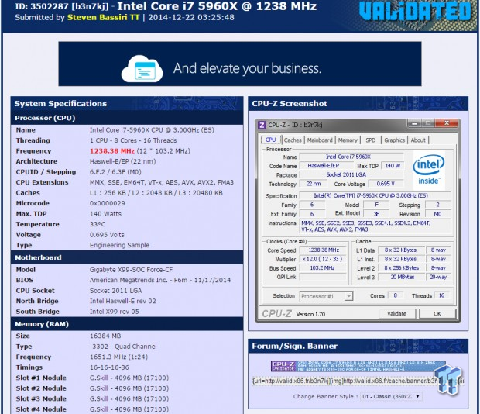Click the CPU Extensions value listing MMX, SSE
The height and width of the screenshot is (414, 480).
(162, 182)
